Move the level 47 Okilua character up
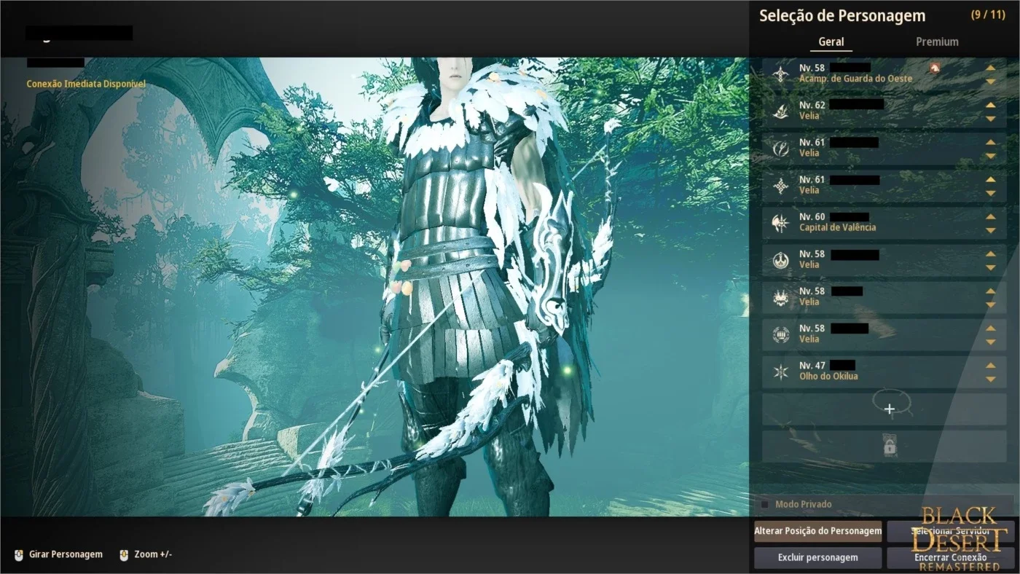Image resolution: width=1020 pixels, height=574 pixels. [x=990, y=366]
